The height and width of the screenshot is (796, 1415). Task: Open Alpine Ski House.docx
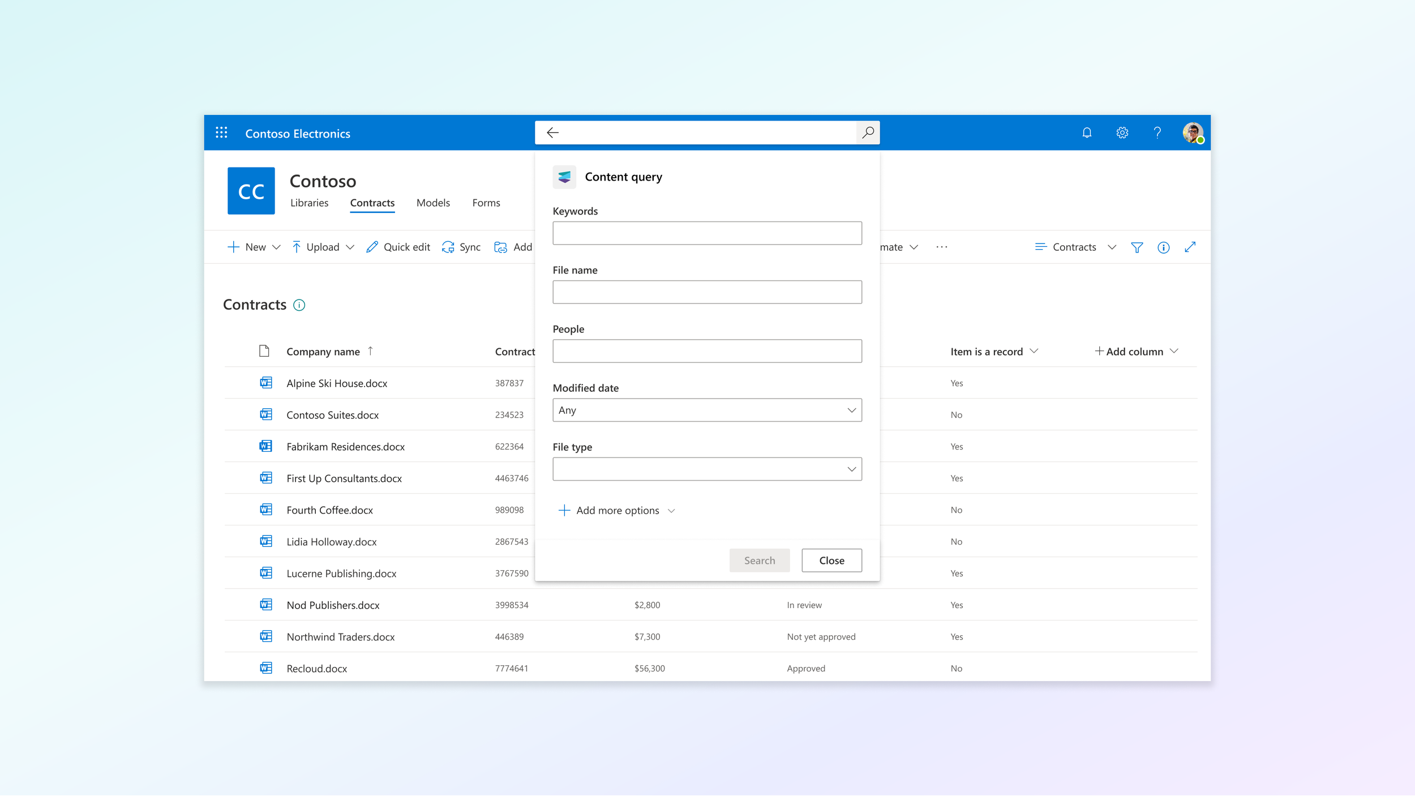337,383
